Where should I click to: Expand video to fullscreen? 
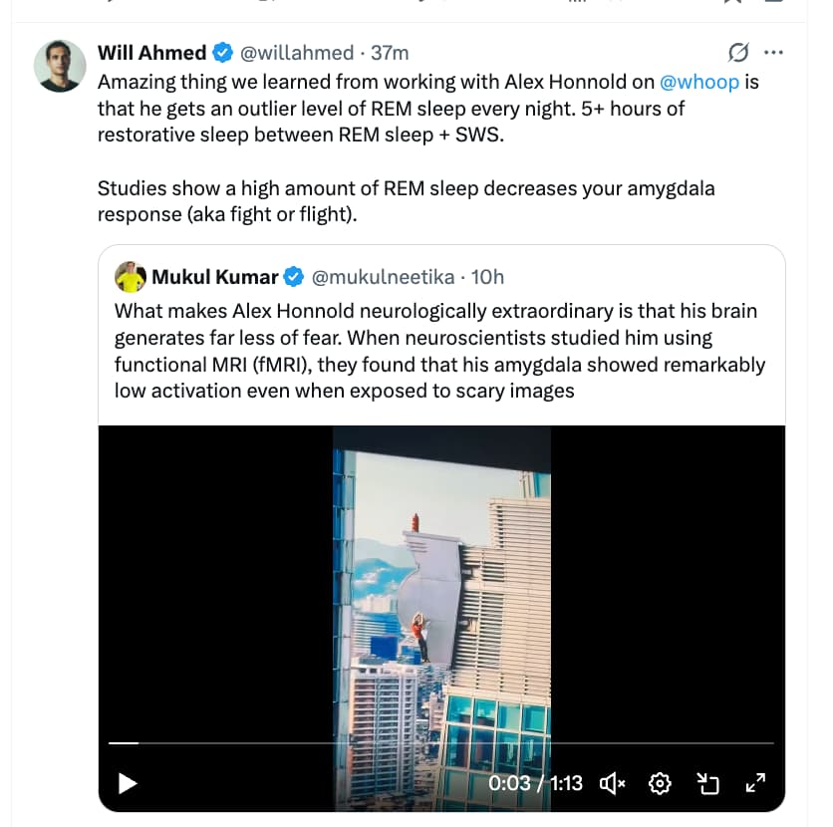(755, 783)
